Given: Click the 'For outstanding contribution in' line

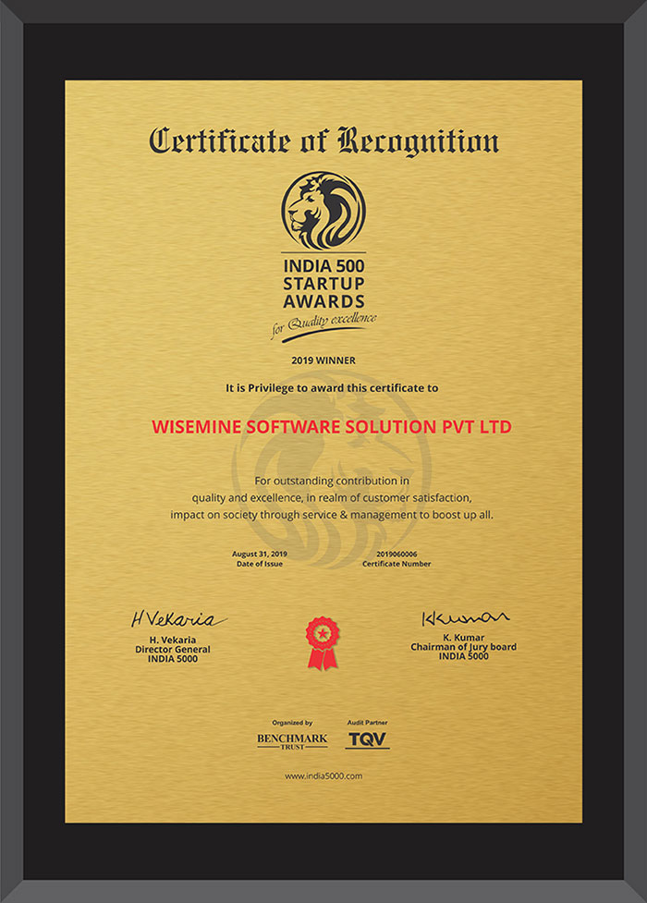Looking at the screenshot, I should pos(332,481).
